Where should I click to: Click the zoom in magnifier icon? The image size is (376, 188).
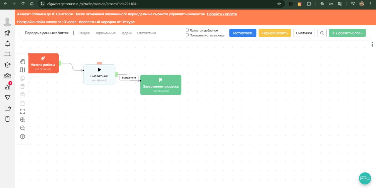tap(23, 120)
